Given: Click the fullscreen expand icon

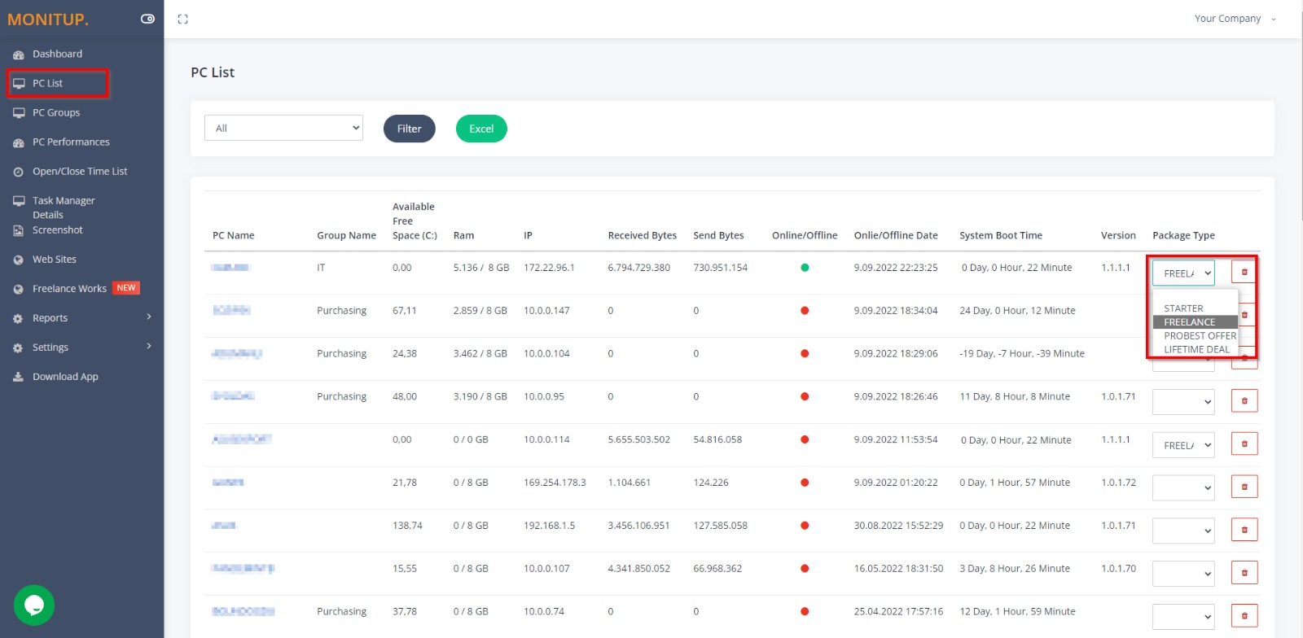Looking at the screenshot, I should (x=182, y=19).
